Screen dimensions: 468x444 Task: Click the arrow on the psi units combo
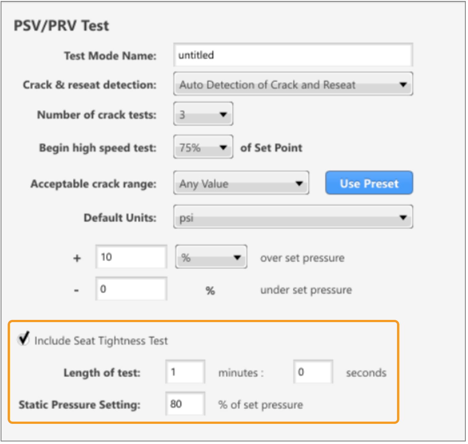(403, 218)
